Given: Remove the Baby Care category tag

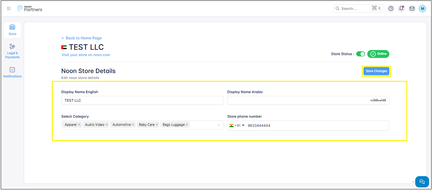Looking at the screenshot, I should click(x=157, y=125).
